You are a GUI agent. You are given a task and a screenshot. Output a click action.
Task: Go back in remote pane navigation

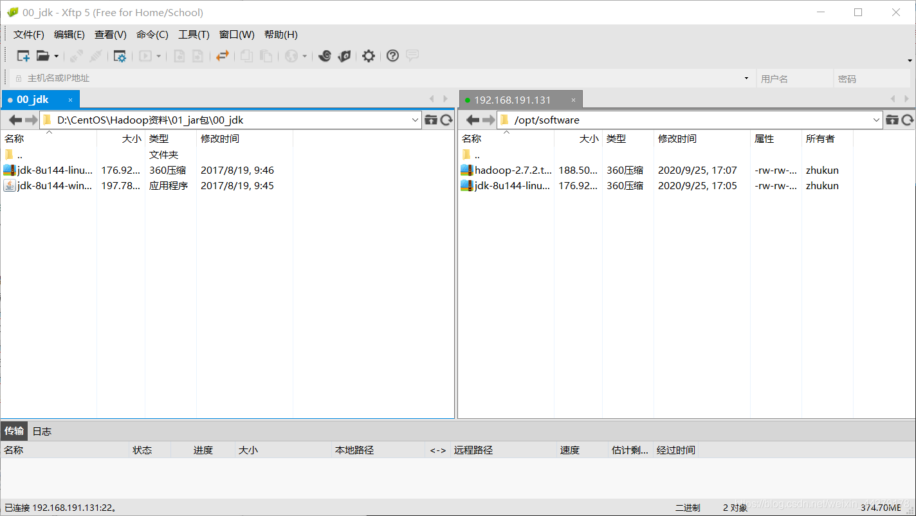(x=473, y=120)
